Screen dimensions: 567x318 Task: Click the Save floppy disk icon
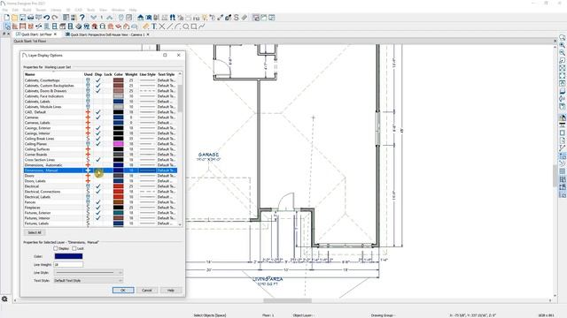click(22, 18)
